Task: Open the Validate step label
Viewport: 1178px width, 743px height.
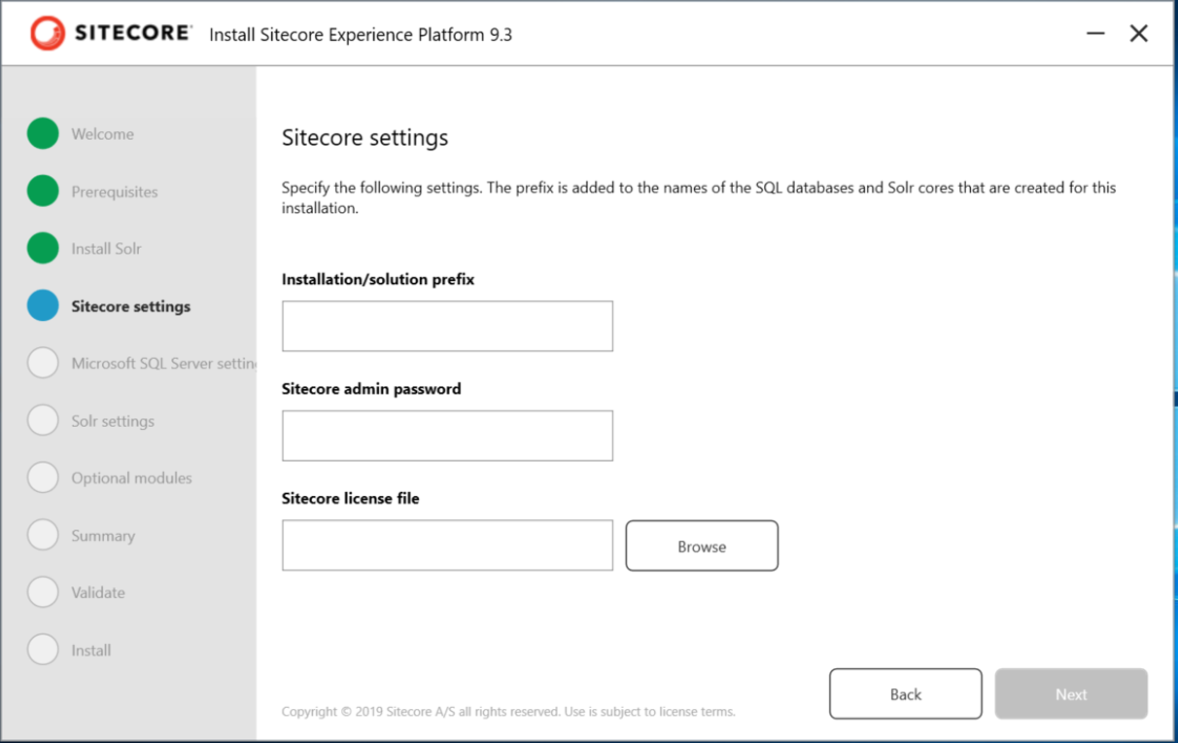Action: [x=98, y=592]
